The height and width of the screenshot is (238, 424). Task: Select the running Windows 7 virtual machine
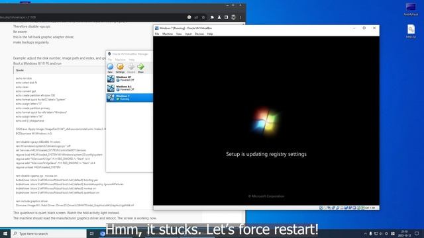click(x=130, y=98)
